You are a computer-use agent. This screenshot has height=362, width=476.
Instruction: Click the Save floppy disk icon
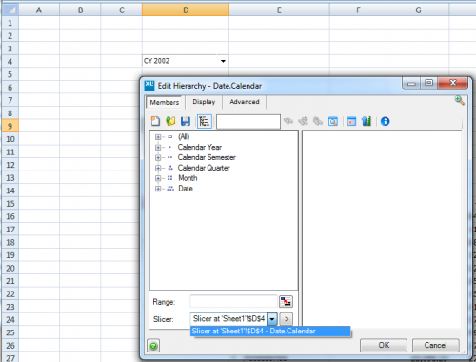tap(186, 121)
